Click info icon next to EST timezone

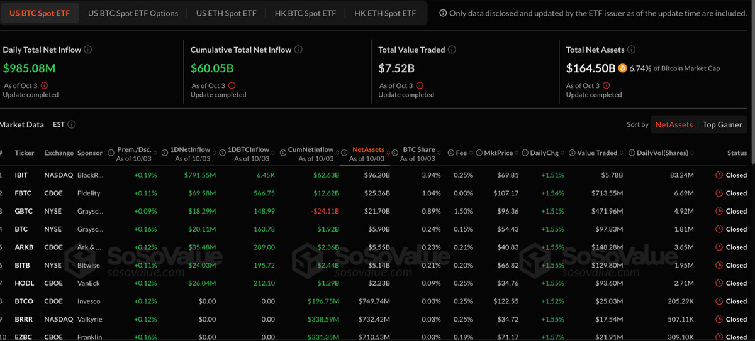[72, 124]
